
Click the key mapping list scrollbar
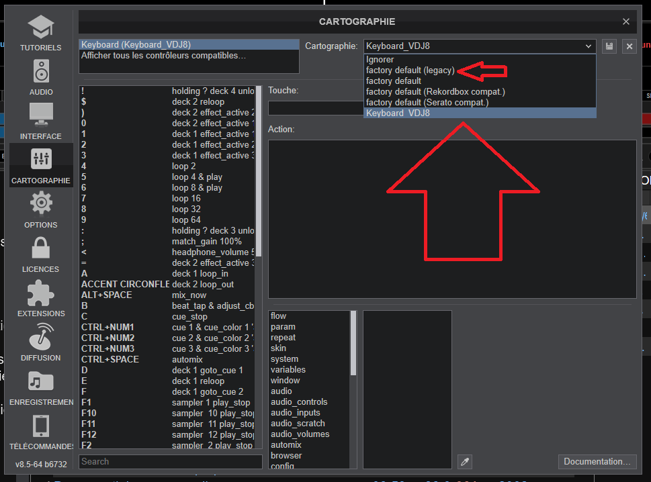[x=259, y=171]
